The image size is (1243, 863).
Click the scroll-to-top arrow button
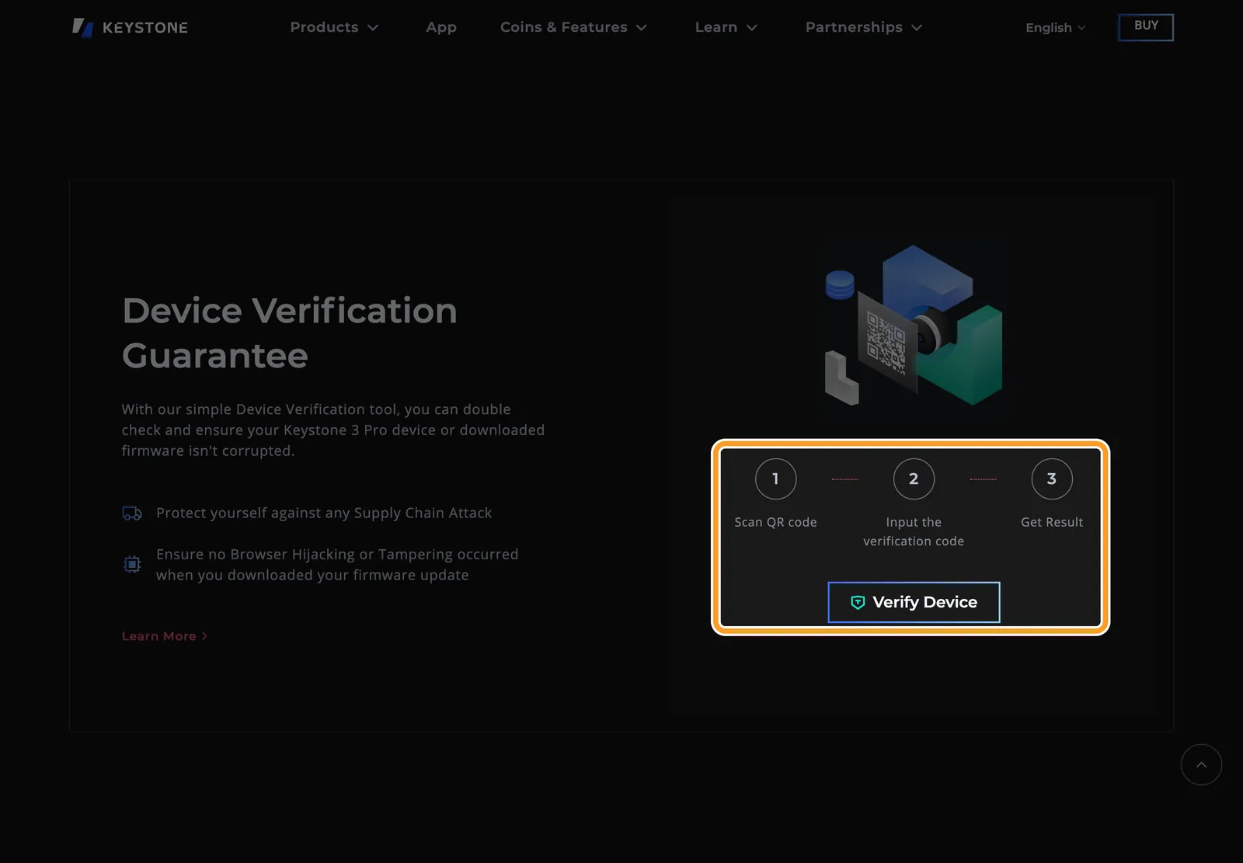point(1201,764)
